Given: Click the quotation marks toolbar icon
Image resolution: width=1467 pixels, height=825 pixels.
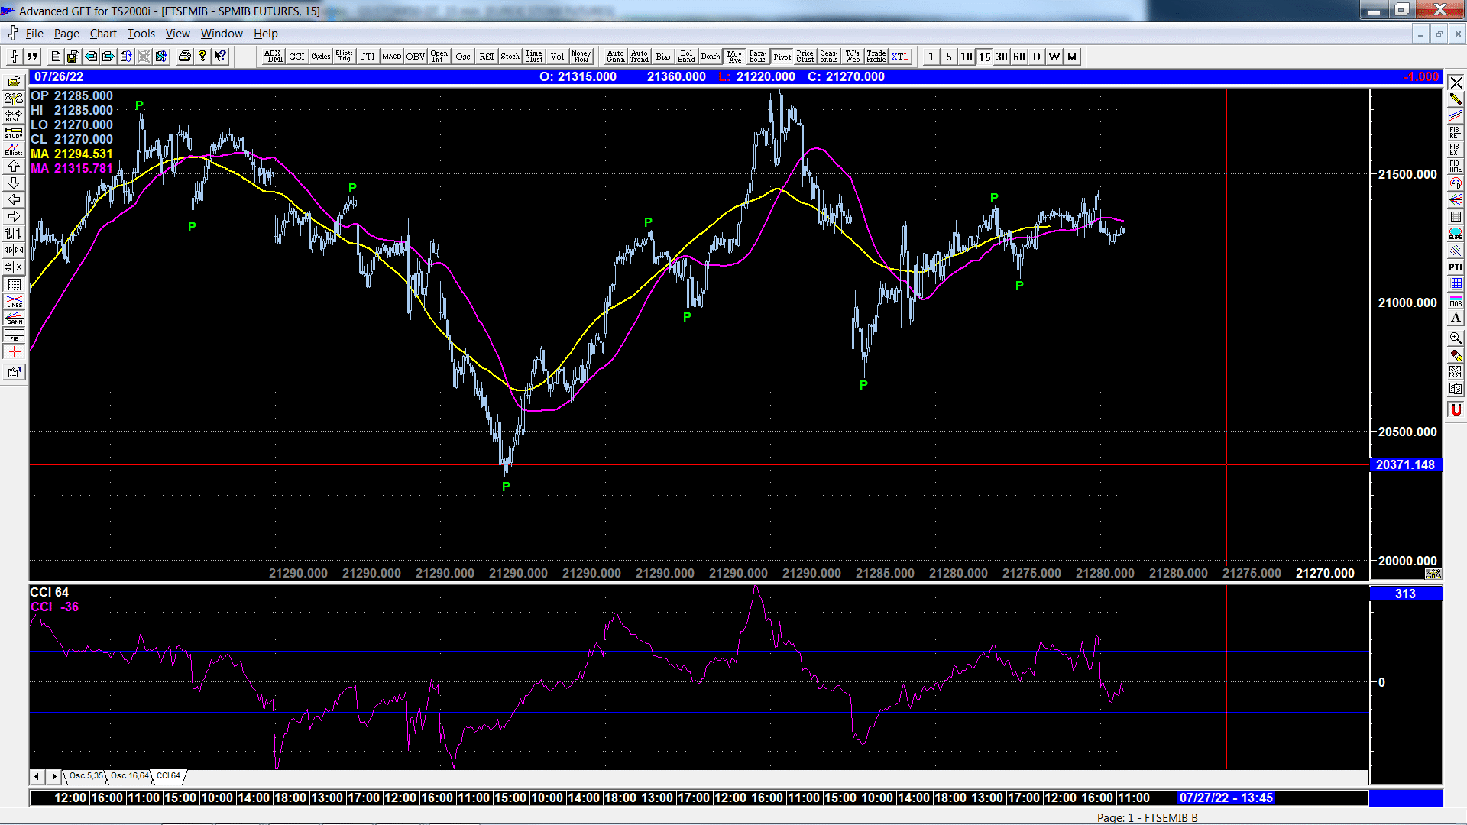Looking at the screenshot, I should click(32, 57).
